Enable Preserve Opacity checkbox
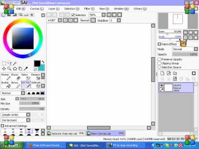The image size is (199, 149). (x=159, y=59)
